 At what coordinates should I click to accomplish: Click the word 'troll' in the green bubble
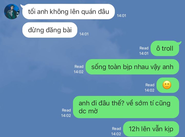(x=168, y=48)
